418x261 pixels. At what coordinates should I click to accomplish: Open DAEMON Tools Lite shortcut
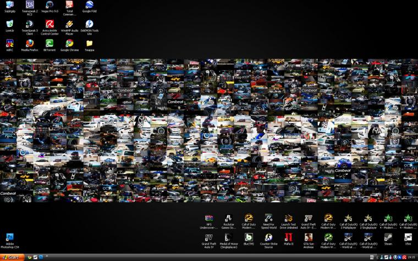point(89,27)
